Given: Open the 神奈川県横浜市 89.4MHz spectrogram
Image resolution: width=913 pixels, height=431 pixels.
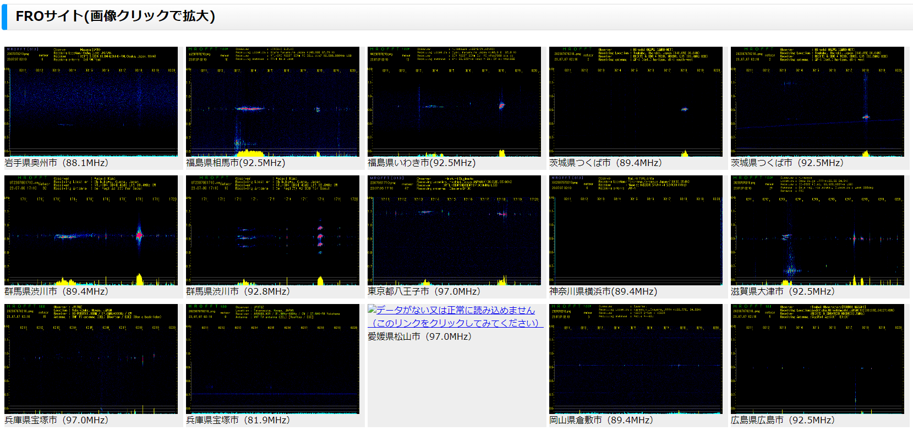Looking at the screenshot, I should pos(636,230).
